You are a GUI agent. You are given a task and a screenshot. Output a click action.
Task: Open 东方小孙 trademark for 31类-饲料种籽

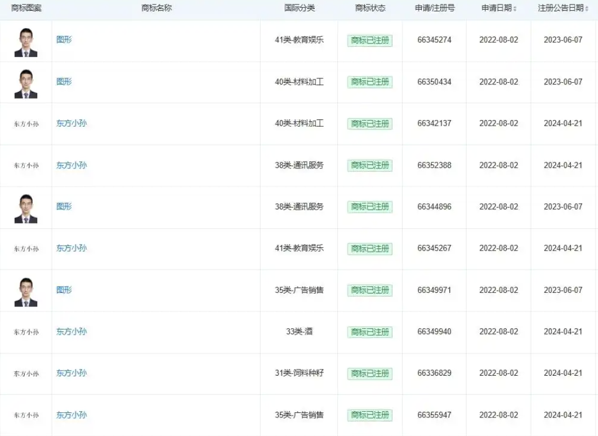(x=70, y=373)
